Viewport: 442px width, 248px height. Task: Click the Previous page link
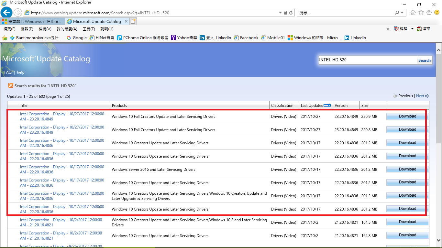403,96
